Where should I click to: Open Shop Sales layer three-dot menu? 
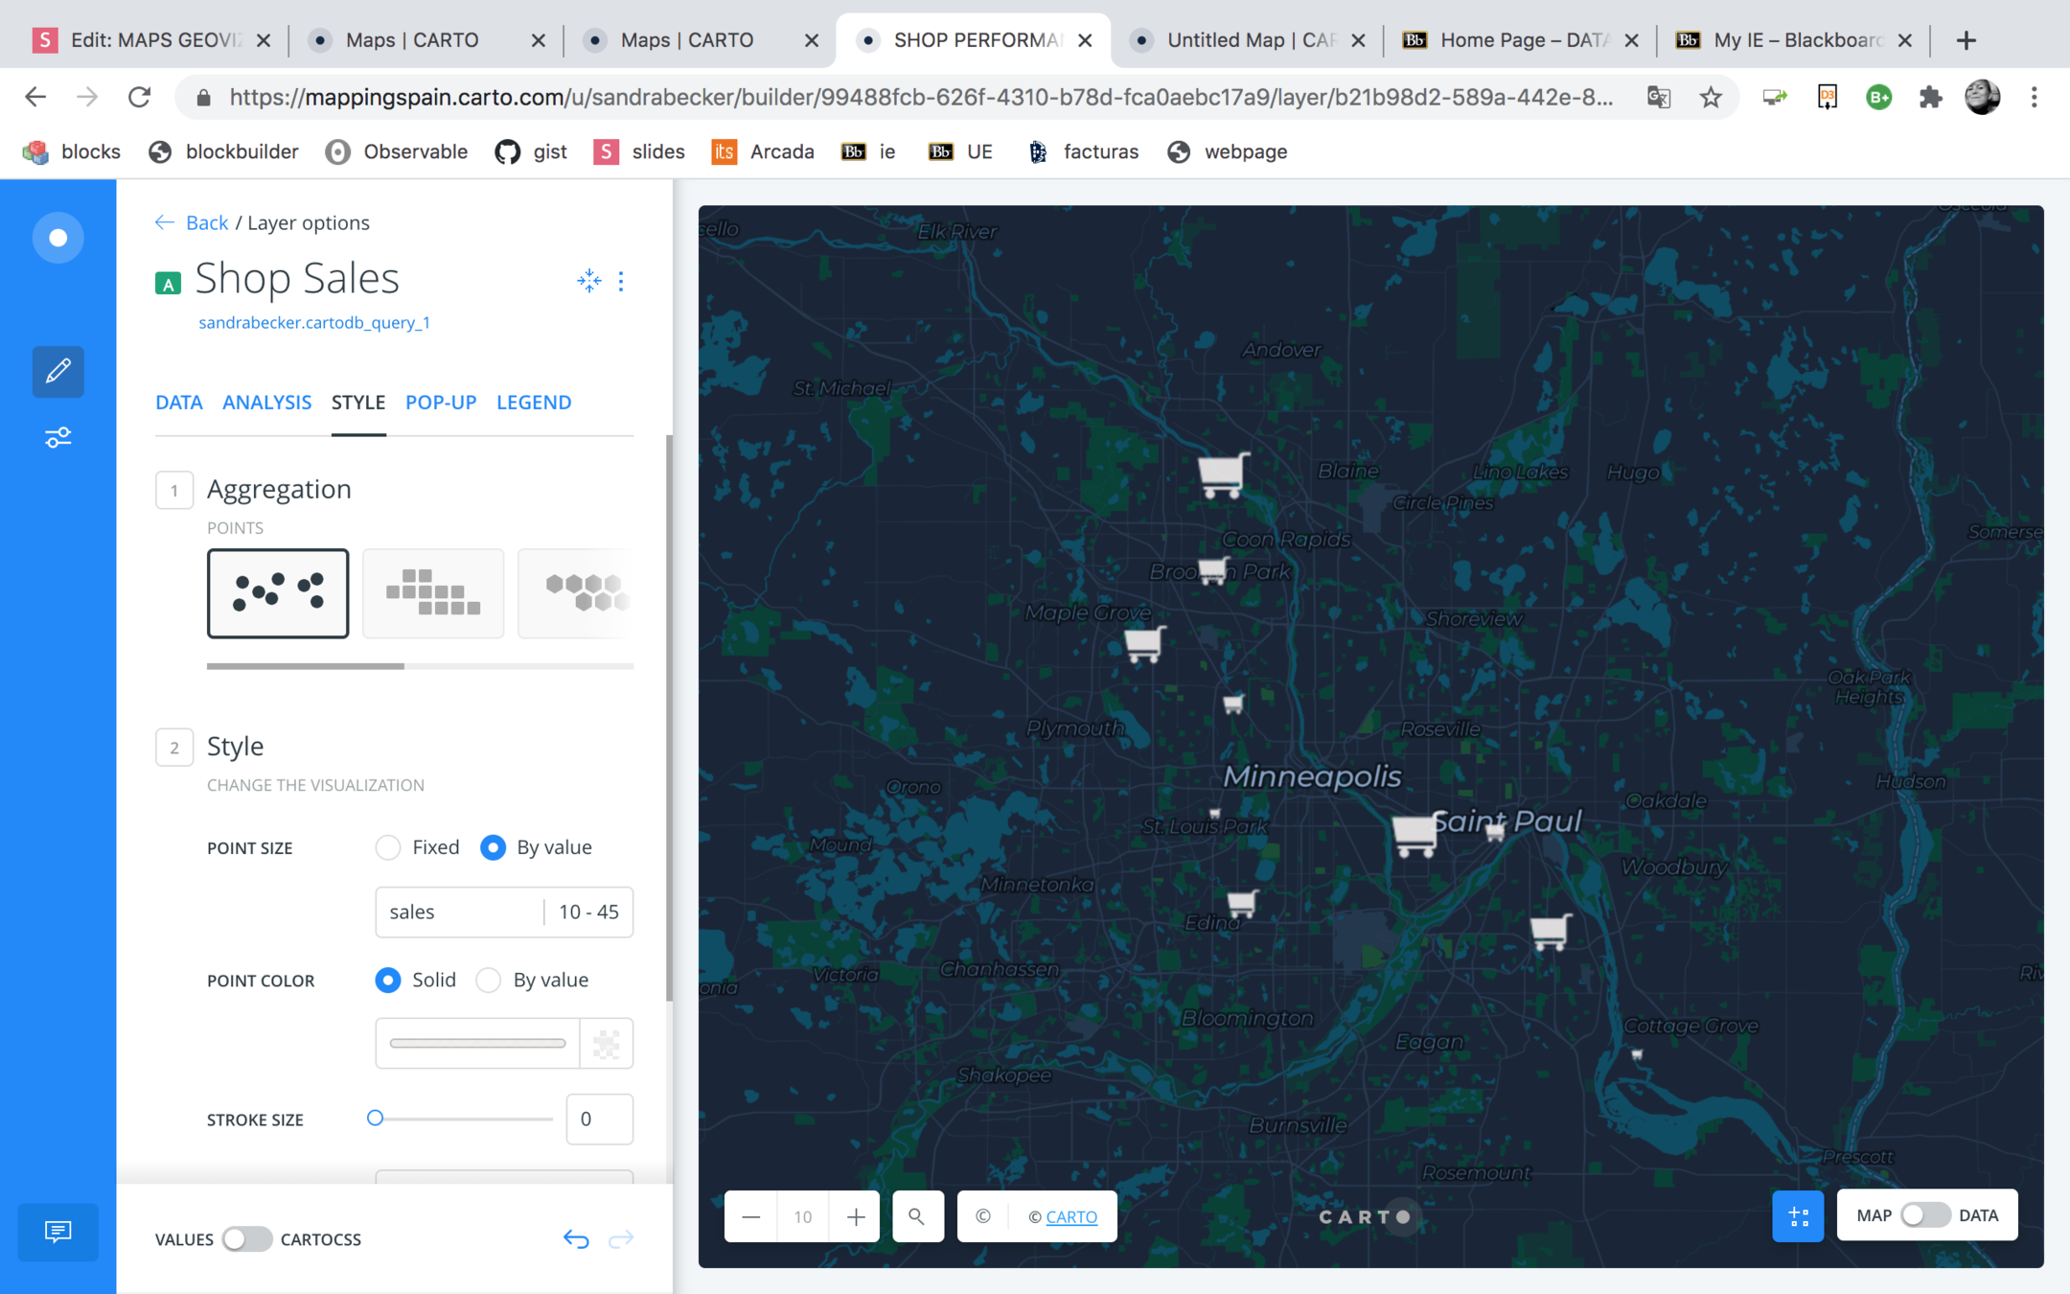pos(621,280)
